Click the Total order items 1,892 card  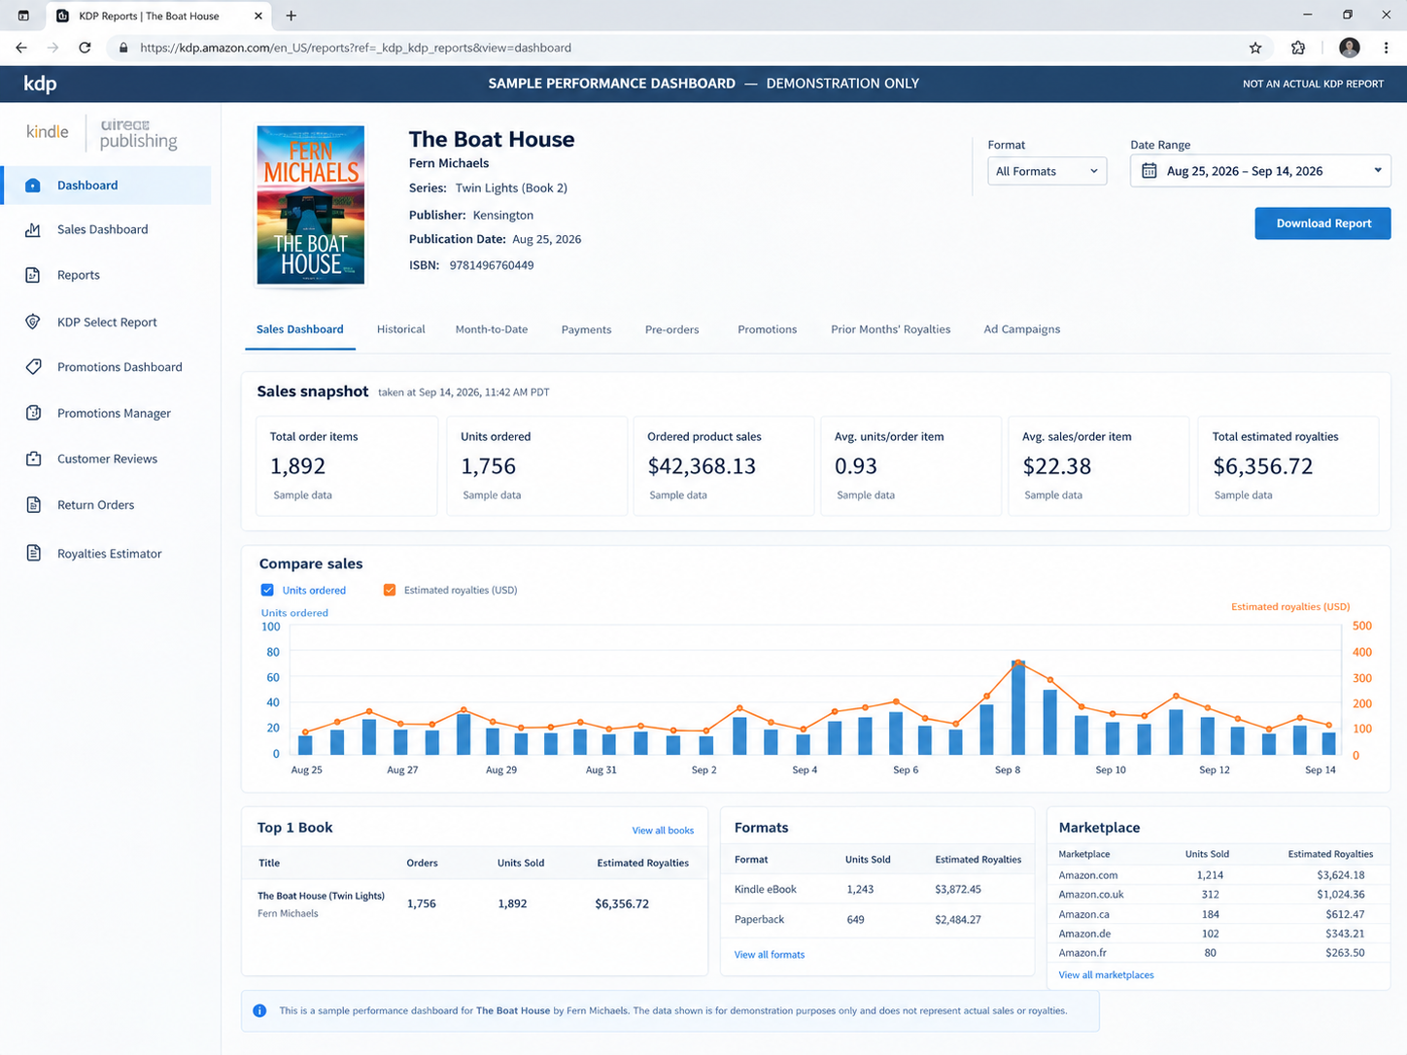pyautogui.click(x=346, y=465)
